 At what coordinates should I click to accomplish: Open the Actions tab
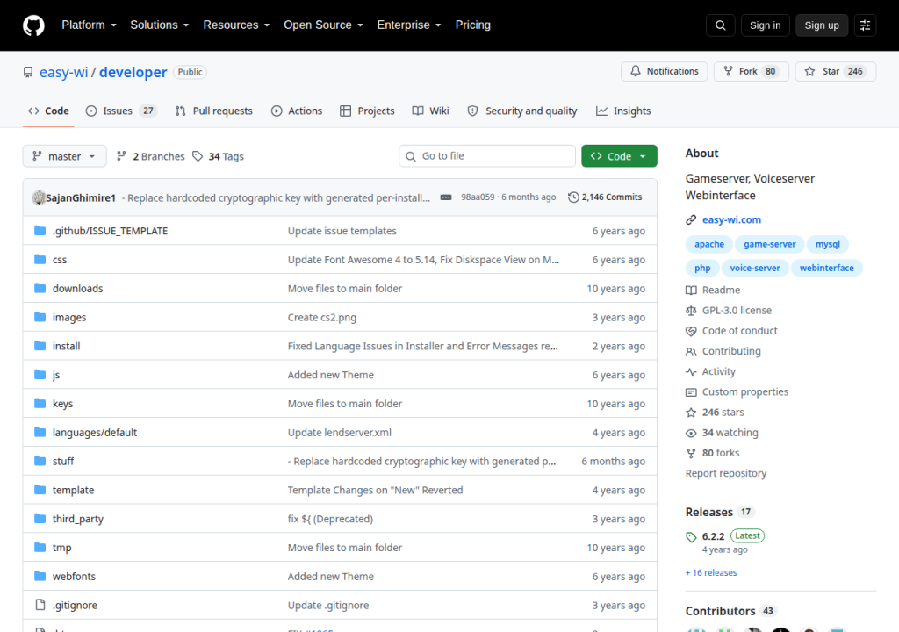pos(297,111)
